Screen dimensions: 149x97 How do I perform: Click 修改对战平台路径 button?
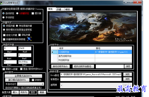tap(83, 66)
